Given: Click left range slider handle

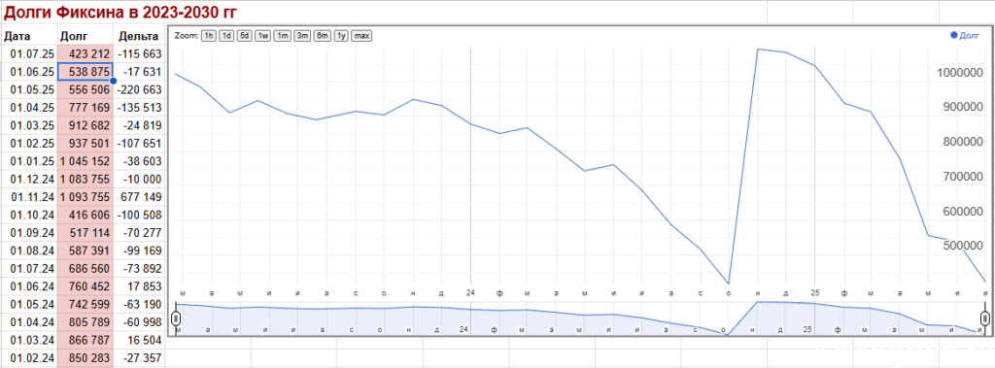Looking at the screenshot, I should [177, 318].
